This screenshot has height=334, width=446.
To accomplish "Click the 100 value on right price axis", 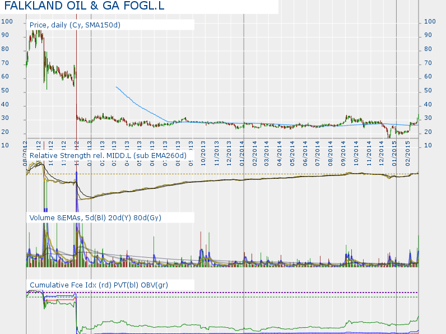I will tap(430, 22).
